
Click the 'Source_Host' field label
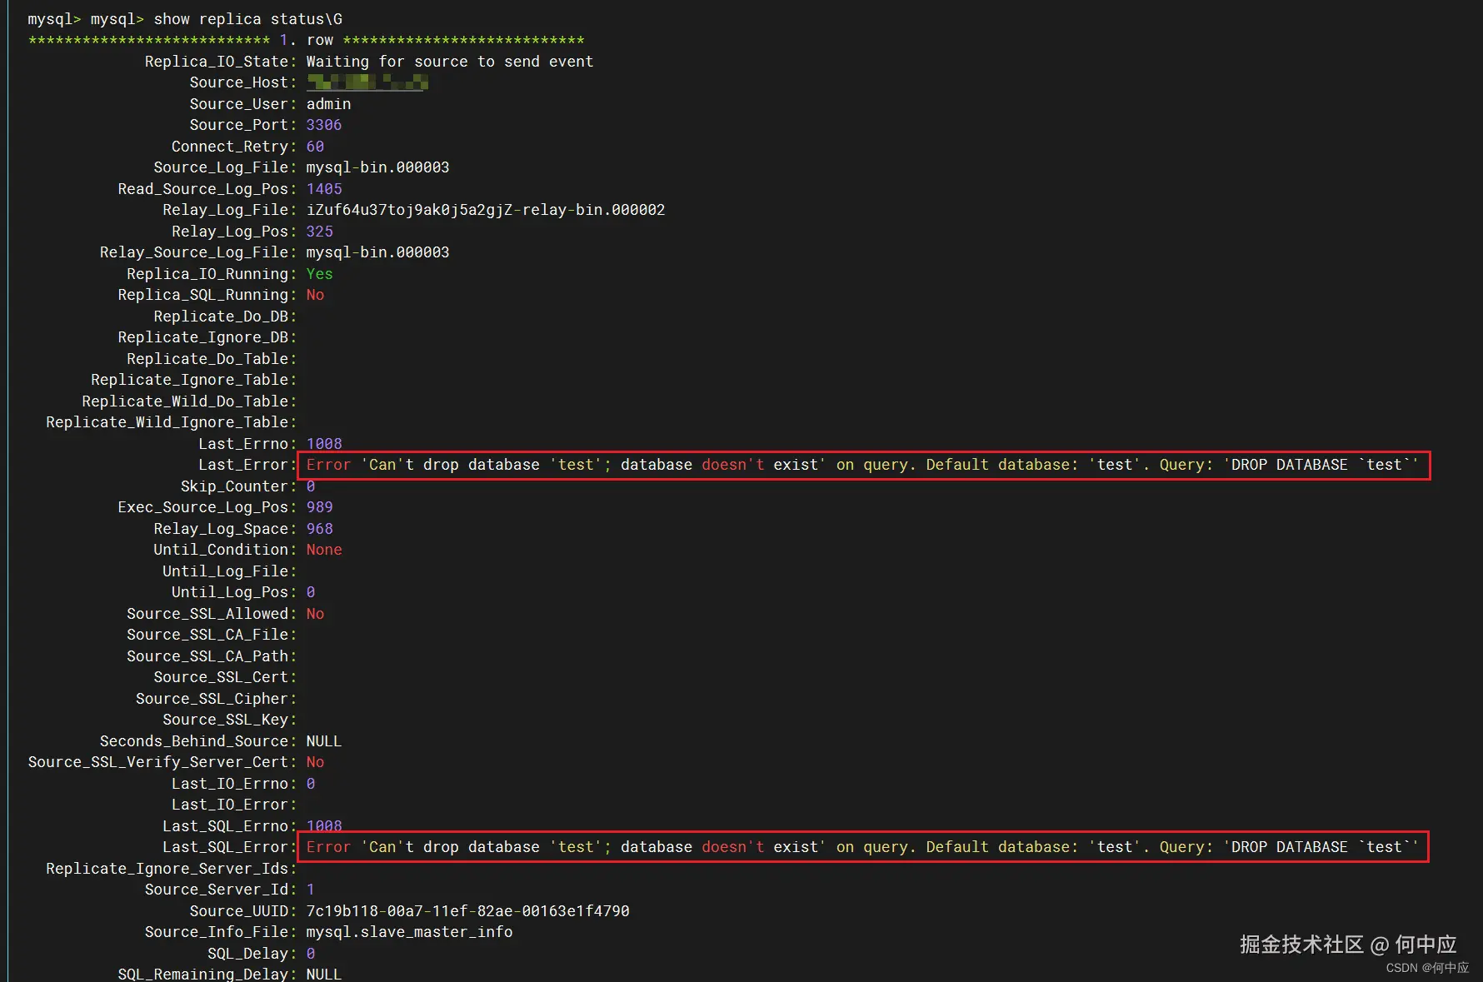[x=239, y=82]
